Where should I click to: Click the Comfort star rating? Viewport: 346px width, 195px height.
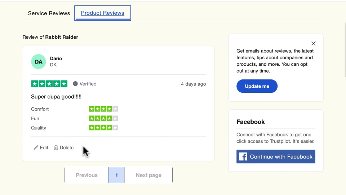[x=103, y=109]
